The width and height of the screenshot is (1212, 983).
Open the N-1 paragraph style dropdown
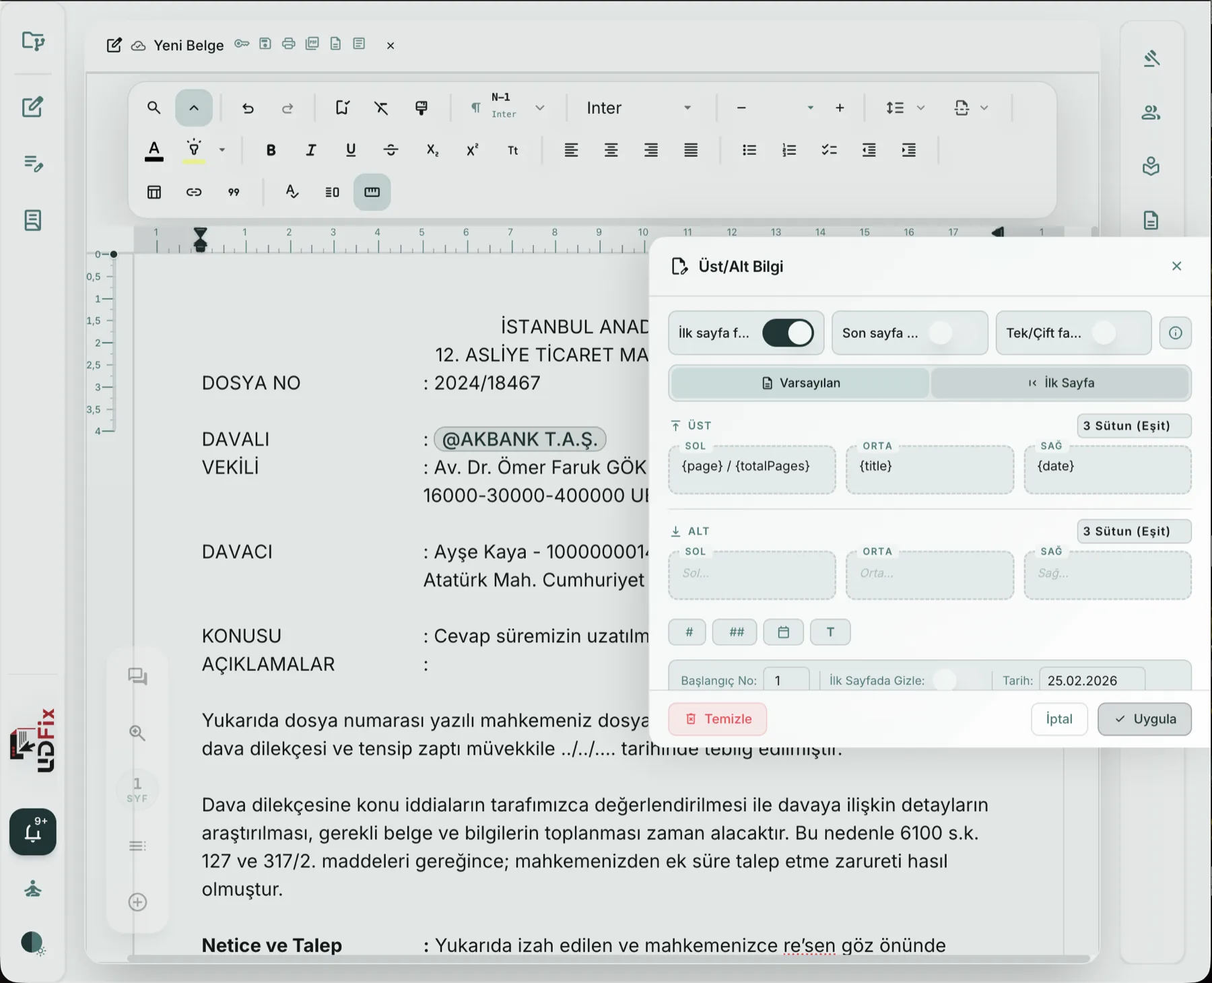tap(509, 108)
